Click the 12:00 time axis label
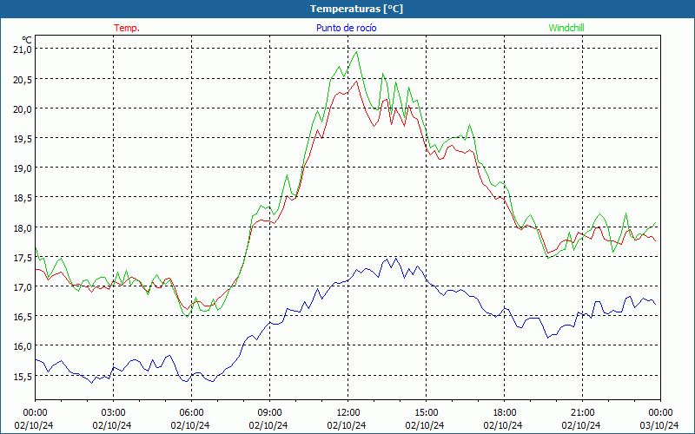The height and width of the screenshot is (434, 695). tap(348, 413)
